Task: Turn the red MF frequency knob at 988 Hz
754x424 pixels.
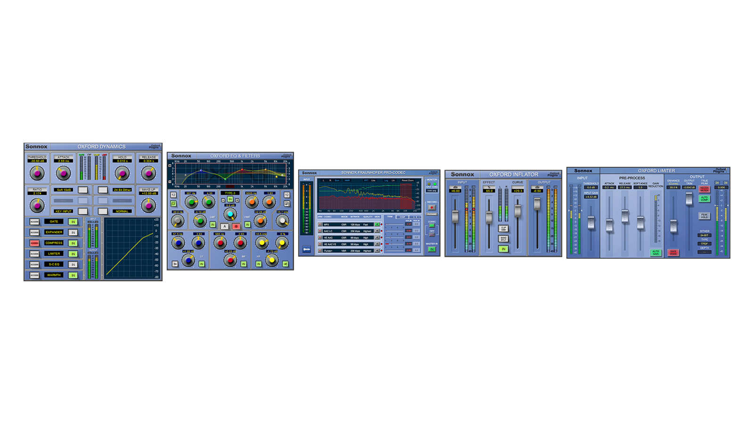Action: coord(220,243)
